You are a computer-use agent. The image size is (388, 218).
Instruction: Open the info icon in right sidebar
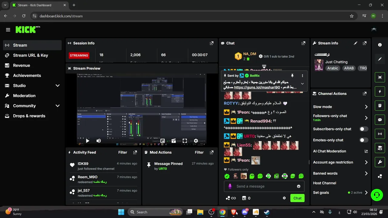point(380,45)
